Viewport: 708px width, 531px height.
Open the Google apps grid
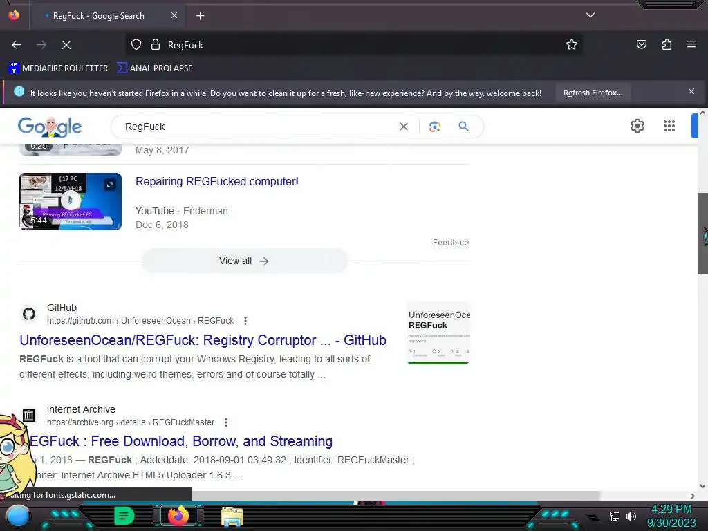(669, 126)
